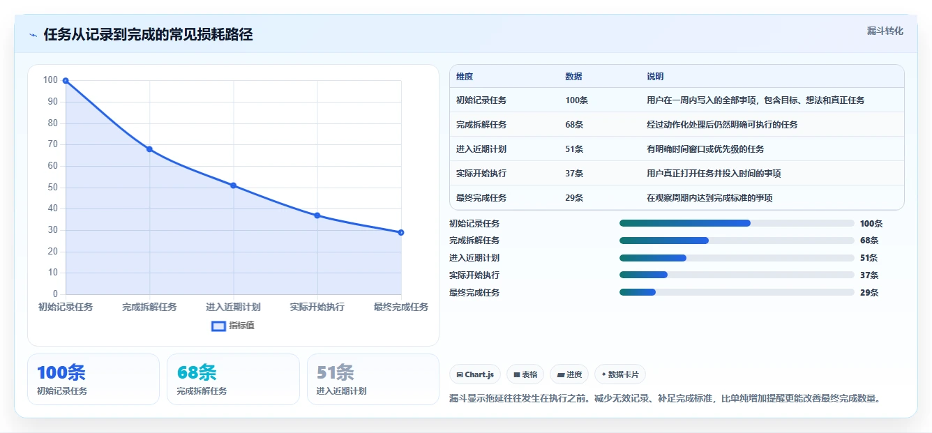Click the 数据卡片 tag chip

620,374
